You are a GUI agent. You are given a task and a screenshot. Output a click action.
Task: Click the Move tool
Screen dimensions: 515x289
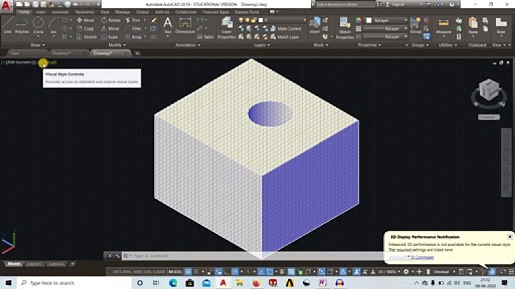point(85,20)
